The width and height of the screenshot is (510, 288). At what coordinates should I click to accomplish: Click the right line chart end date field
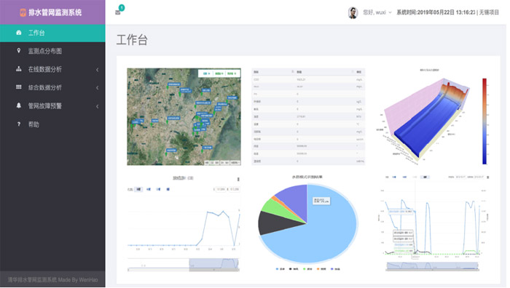click(479, 177)
